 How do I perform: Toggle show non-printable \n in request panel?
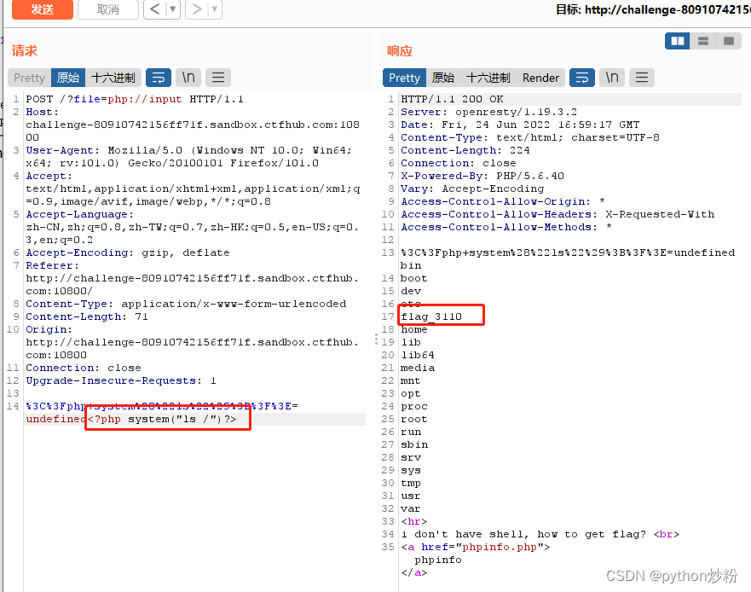(188, 78)
